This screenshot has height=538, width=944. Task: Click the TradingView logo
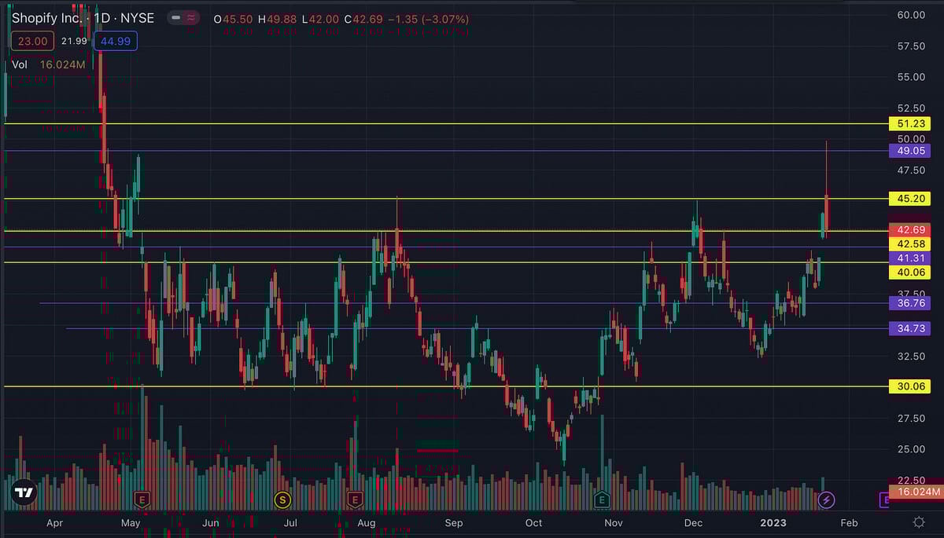click(x=24, y=493)
